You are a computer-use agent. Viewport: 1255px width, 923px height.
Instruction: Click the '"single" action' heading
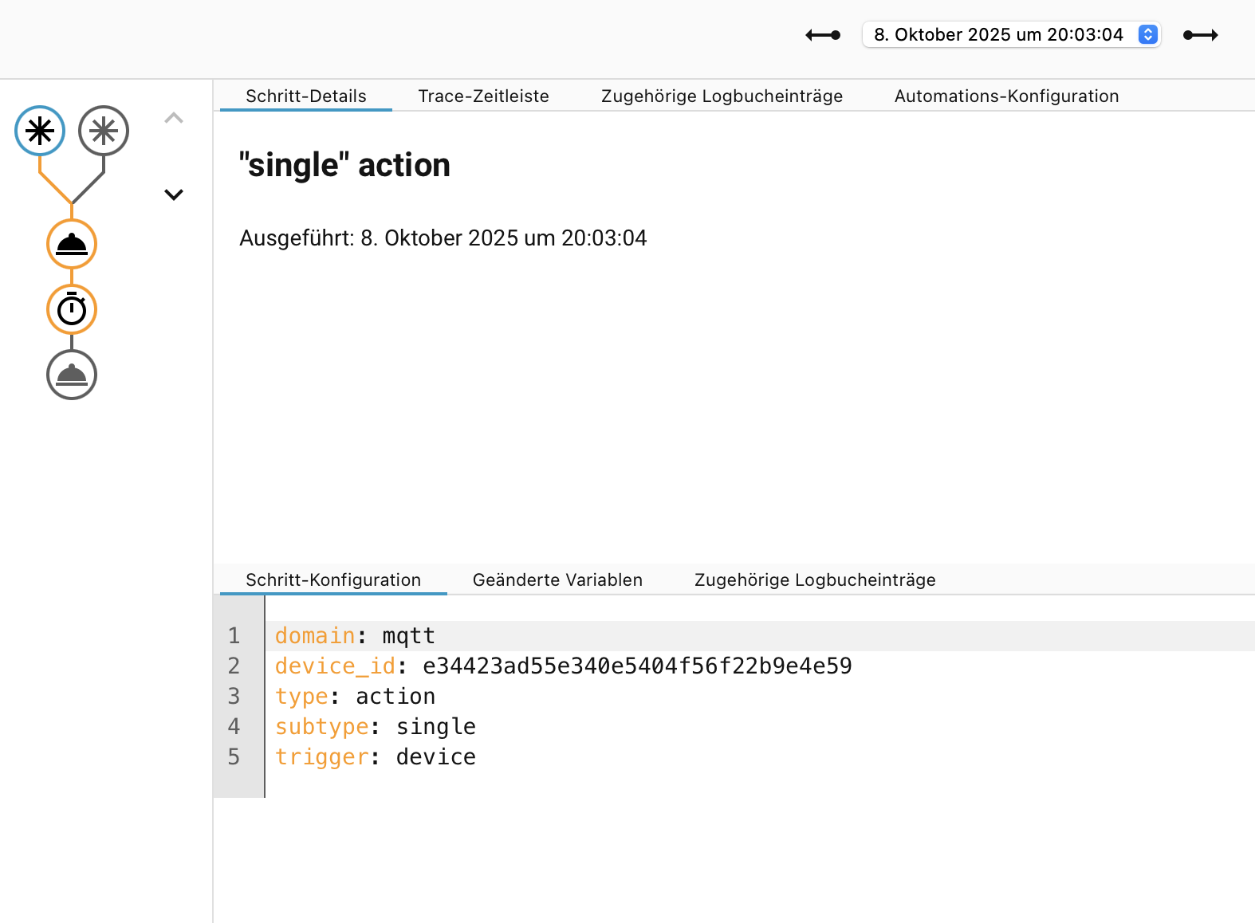tap(344, 165)
